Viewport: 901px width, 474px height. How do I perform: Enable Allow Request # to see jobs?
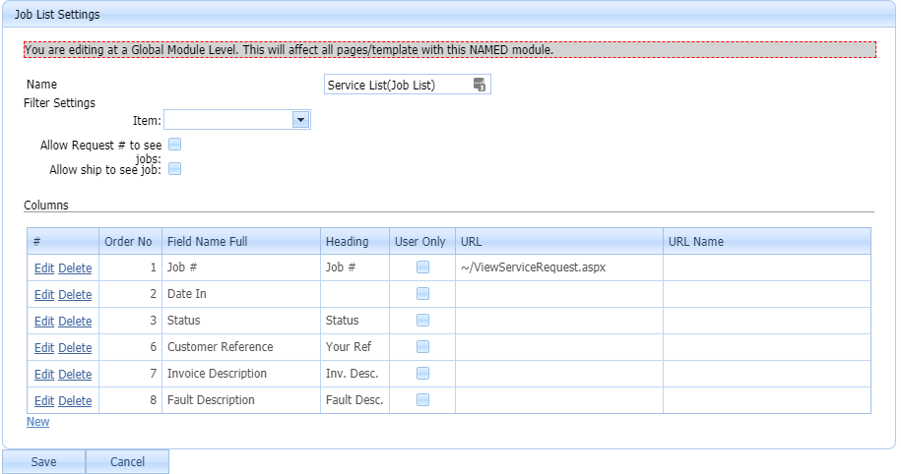(x=174, y=145)
